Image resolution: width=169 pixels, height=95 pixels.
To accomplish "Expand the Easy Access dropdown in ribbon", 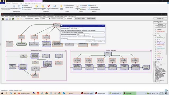I will (69, 7).
